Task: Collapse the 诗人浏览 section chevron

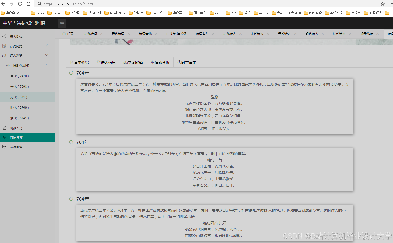Action: 47,55
